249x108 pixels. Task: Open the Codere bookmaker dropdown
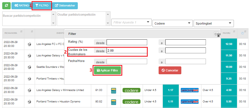(172, 23)
